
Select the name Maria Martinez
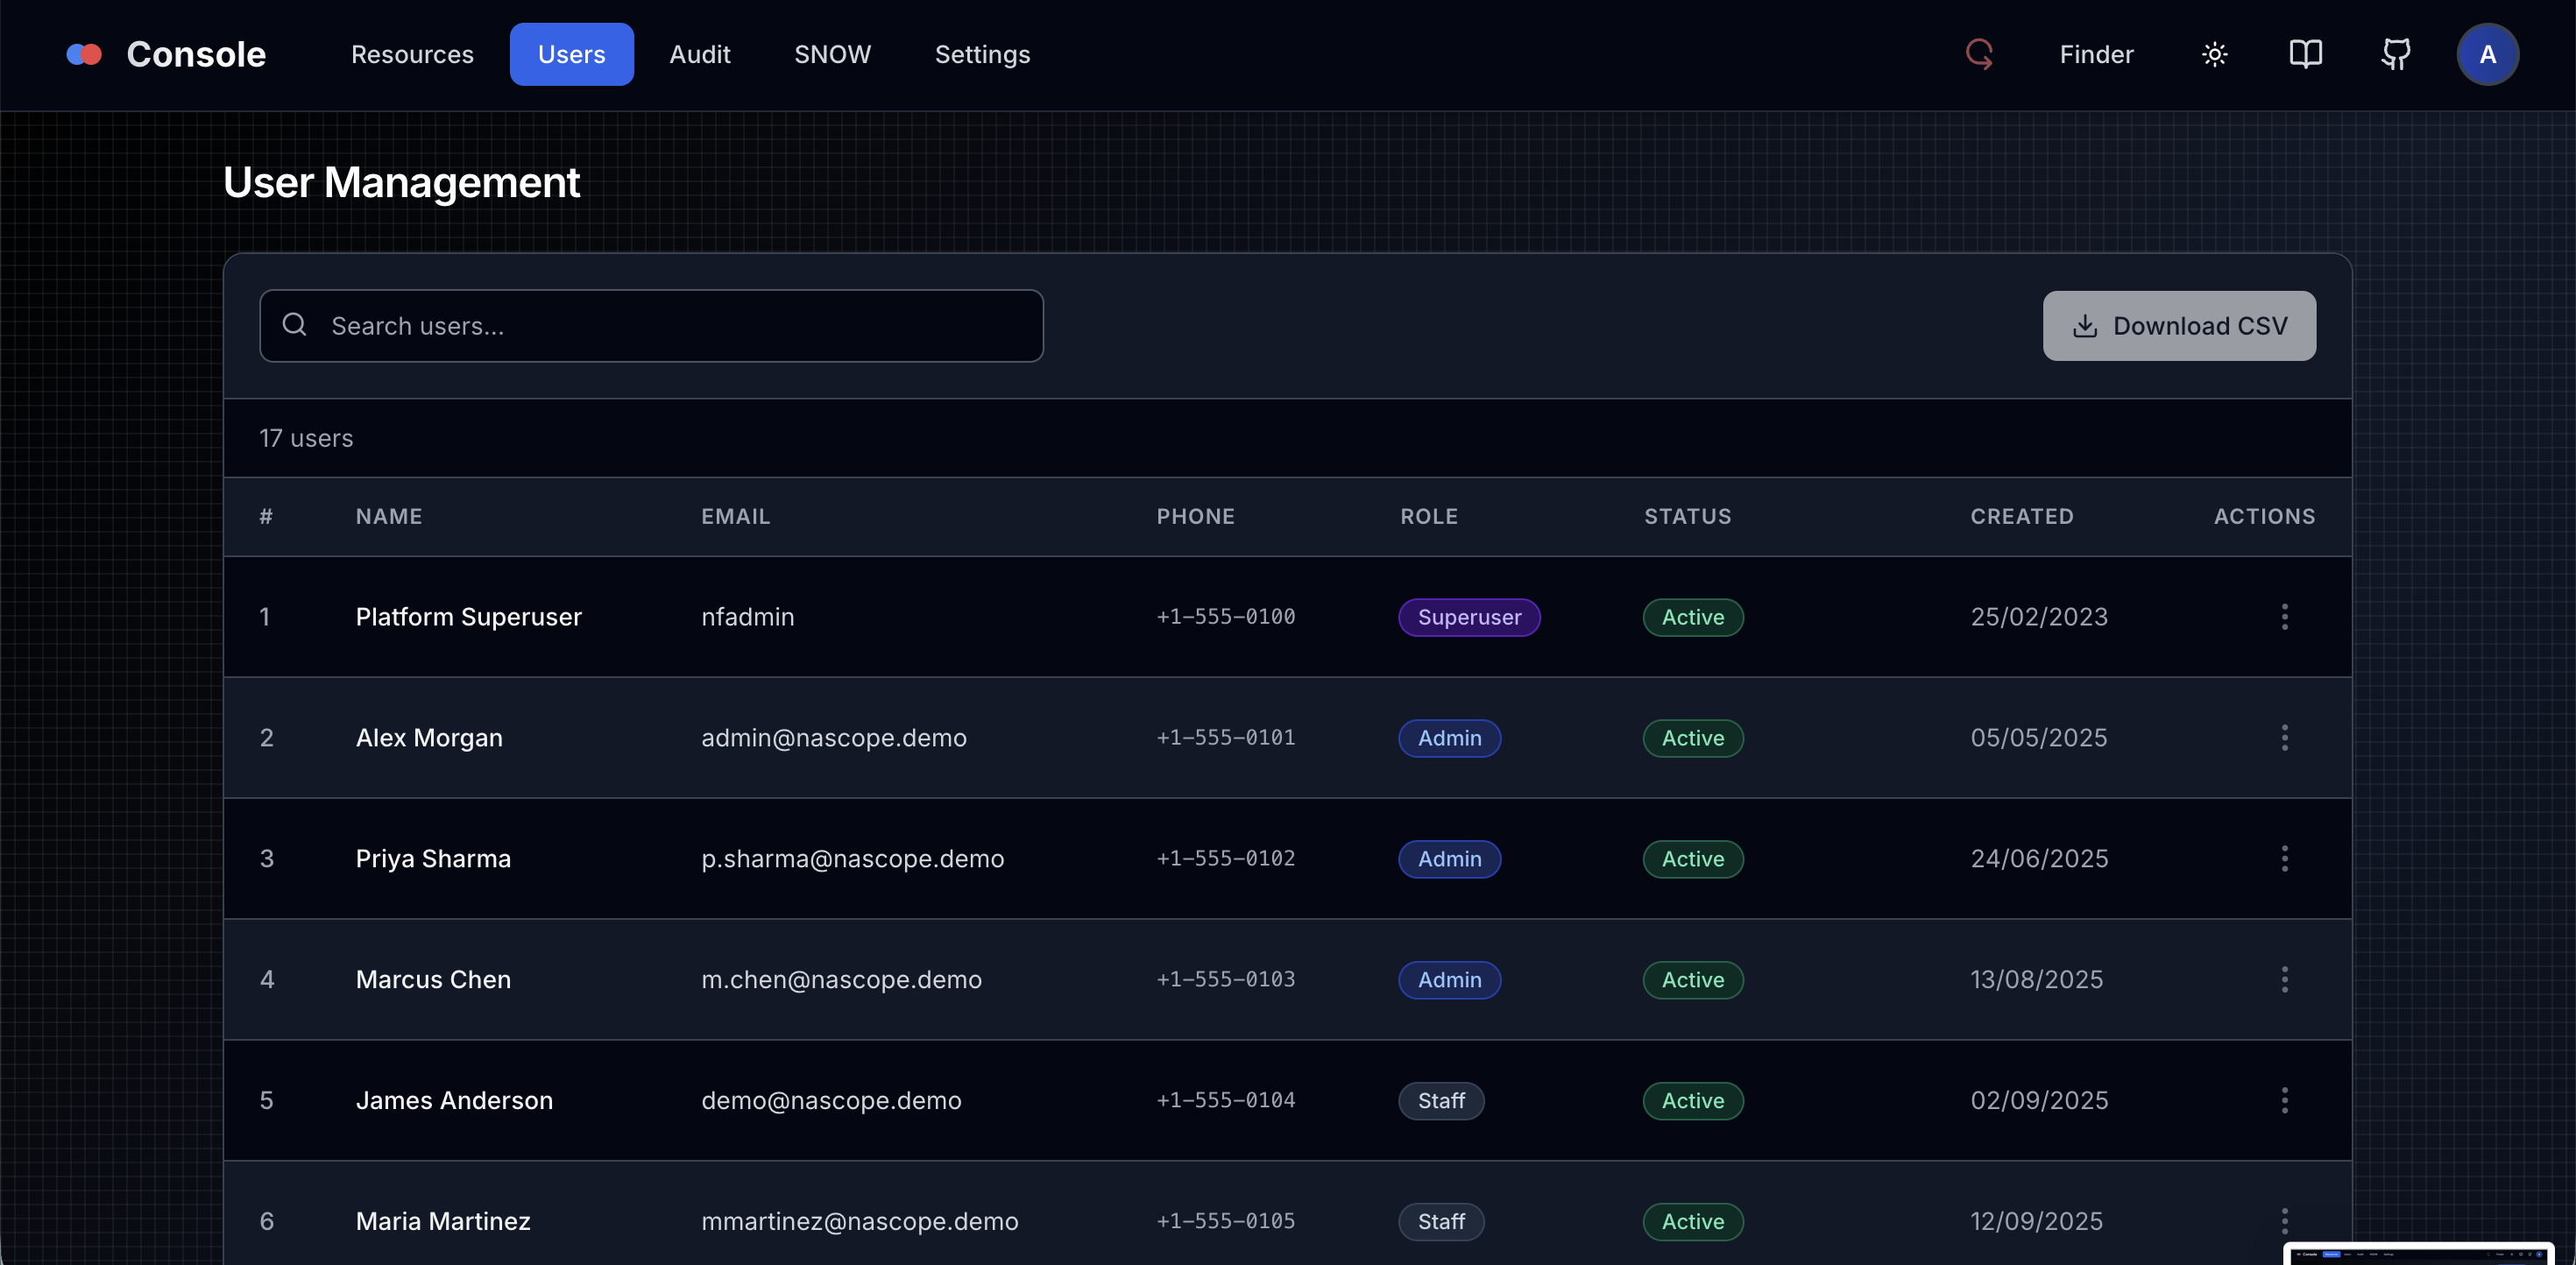coord(443,1222)
